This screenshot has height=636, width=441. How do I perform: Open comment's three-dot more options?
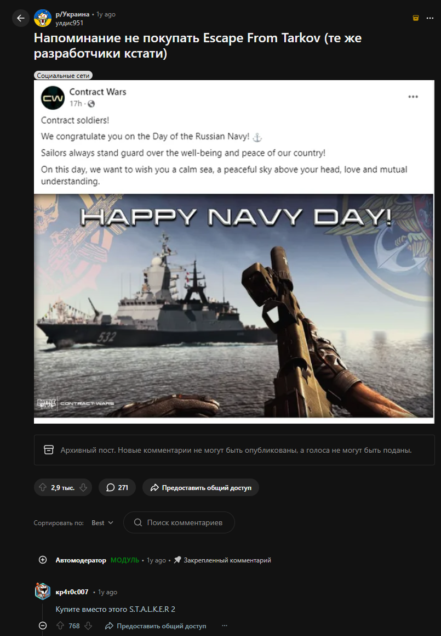click(225, 626)
